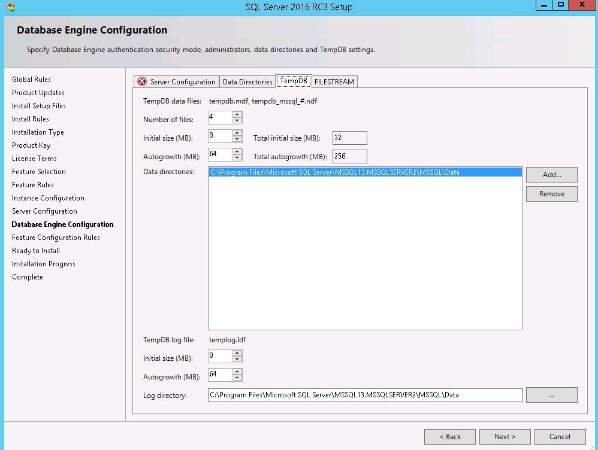Decrease Number of files with down arrow

237,120
